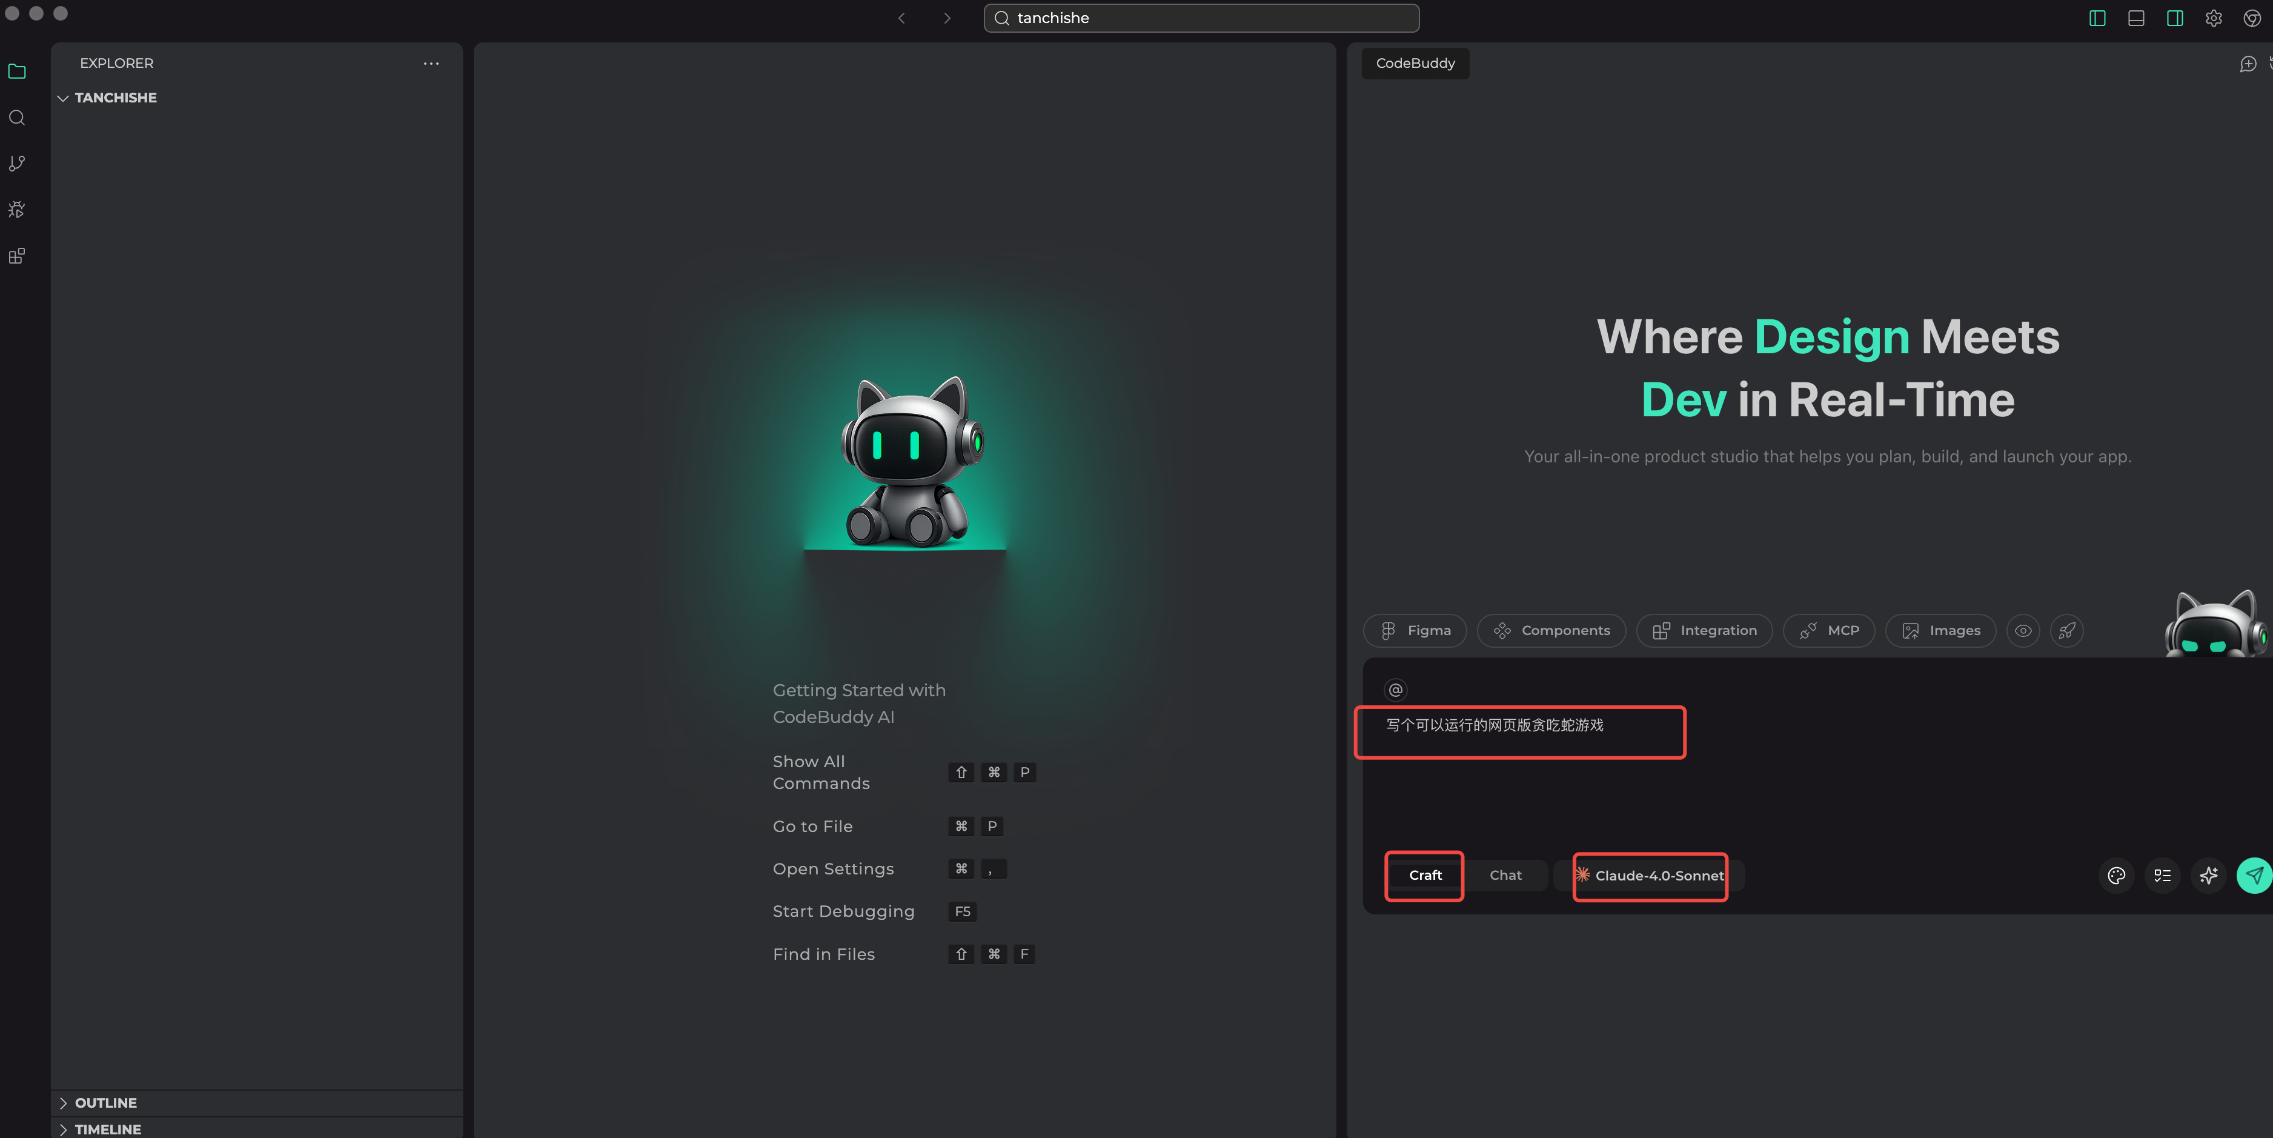This screenshot has height=1138, width=2273.
Task: Open the Search icon in activity bar
Action: tap(17, 118)
